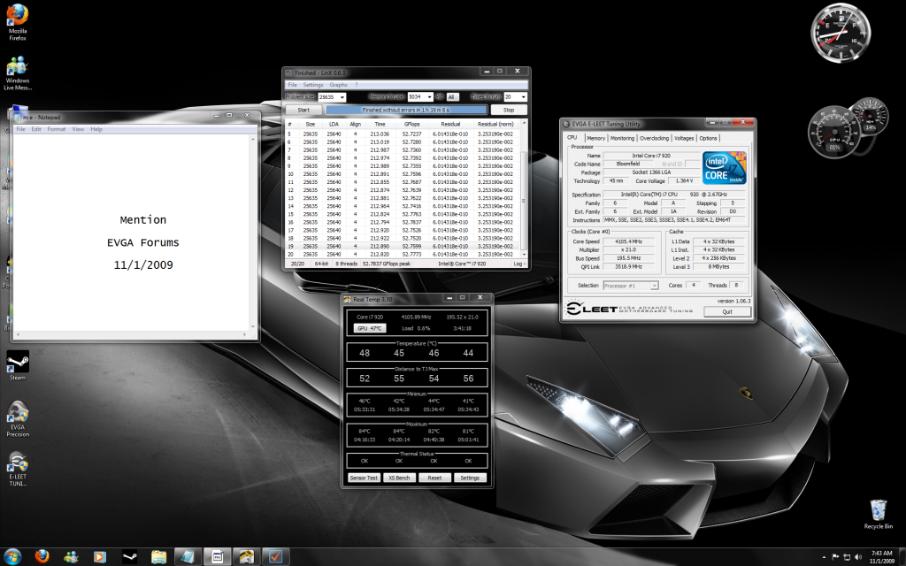The width and height of the screenshot is (906, 566).
Task: Open the Recycle Bin
Action: click(x=878, y=510)
